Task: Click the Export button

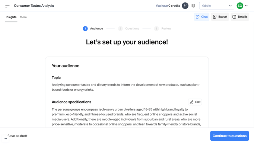Action: coord(220,17)
